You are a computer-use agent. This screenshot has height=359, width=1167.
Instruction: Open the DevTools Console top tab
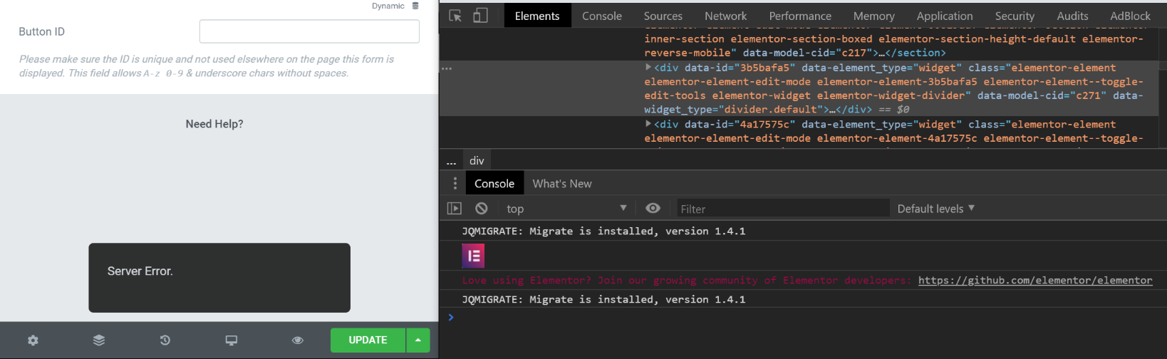tap(602, 16)
